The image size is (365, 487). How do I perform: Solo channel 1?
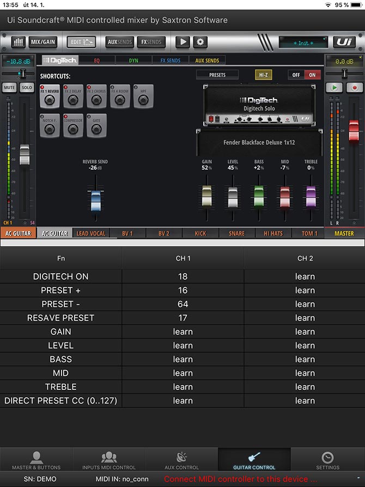[x=27, y=88]
